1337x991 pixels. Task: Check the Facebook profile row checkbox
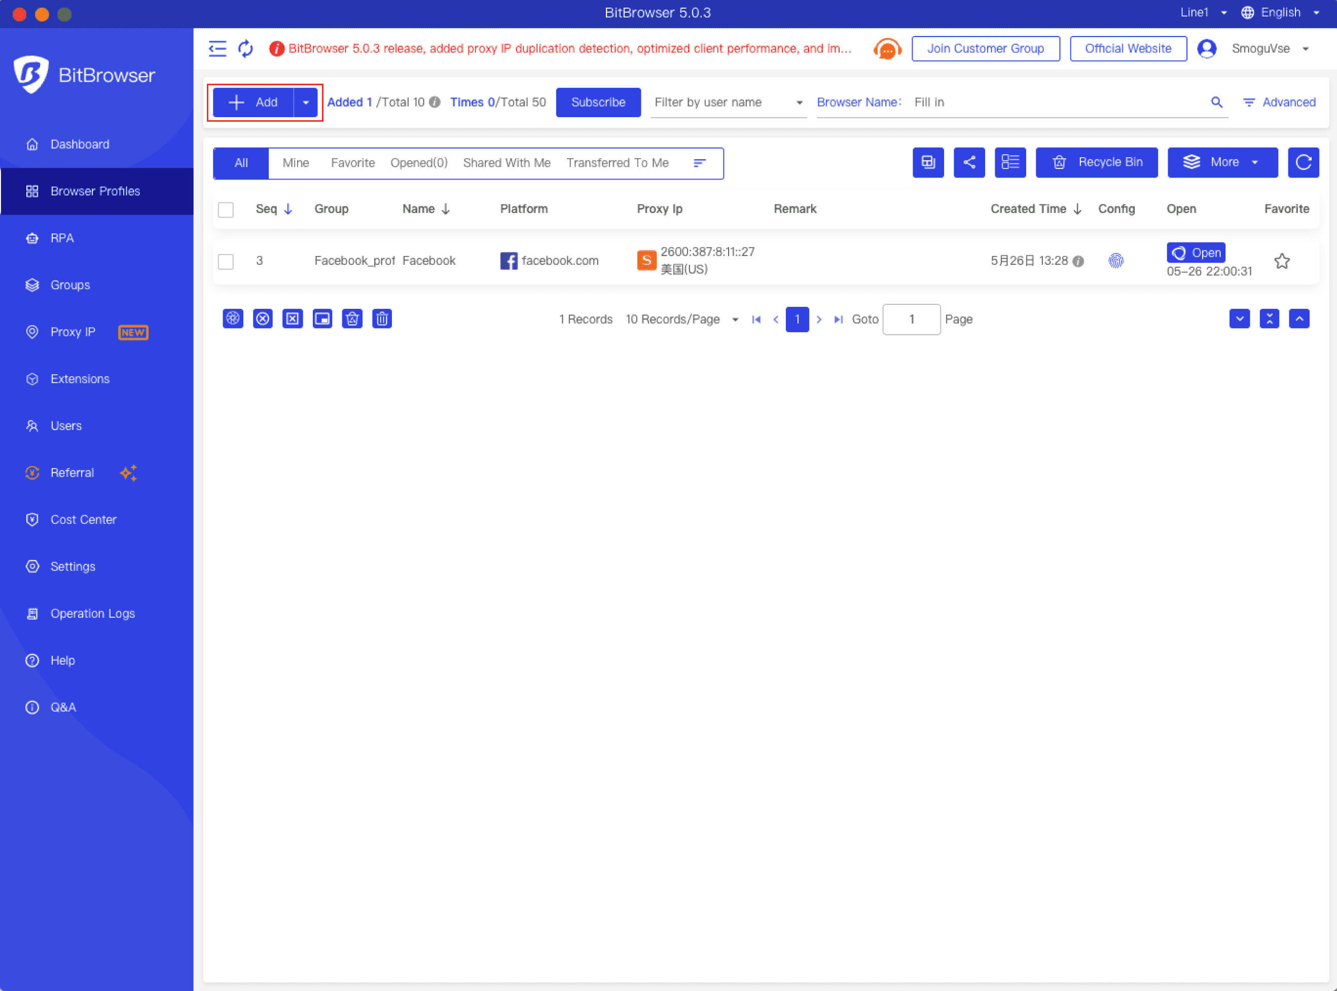(226, 261)
